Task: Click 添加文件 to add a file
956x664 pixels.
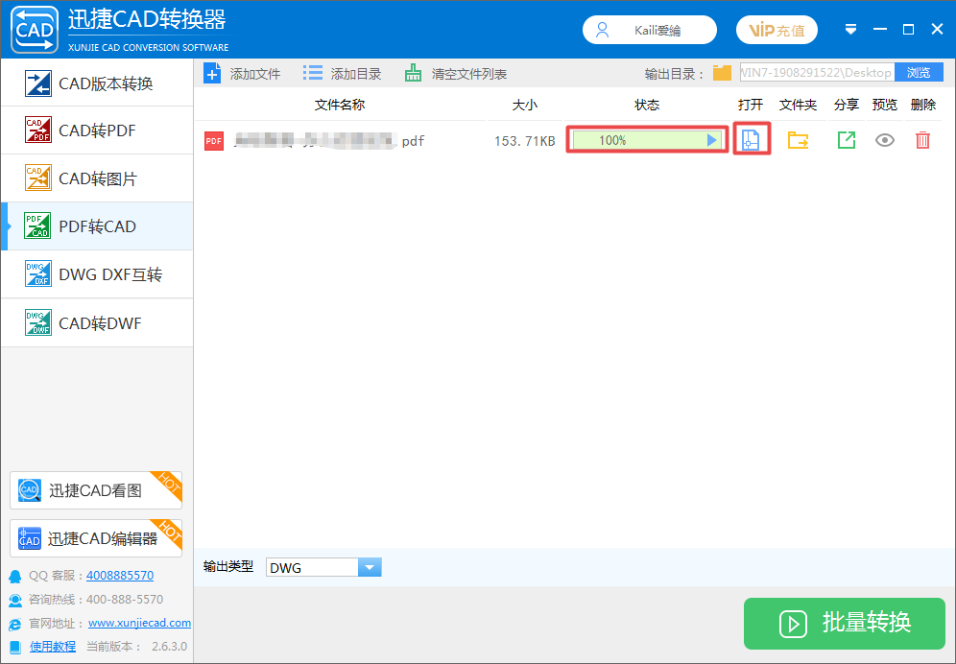Action: point(242,74)
